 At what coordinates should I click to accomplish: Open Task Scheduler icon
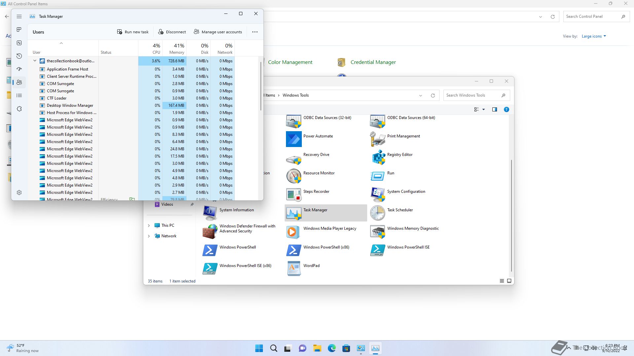(x=377, y=213)
